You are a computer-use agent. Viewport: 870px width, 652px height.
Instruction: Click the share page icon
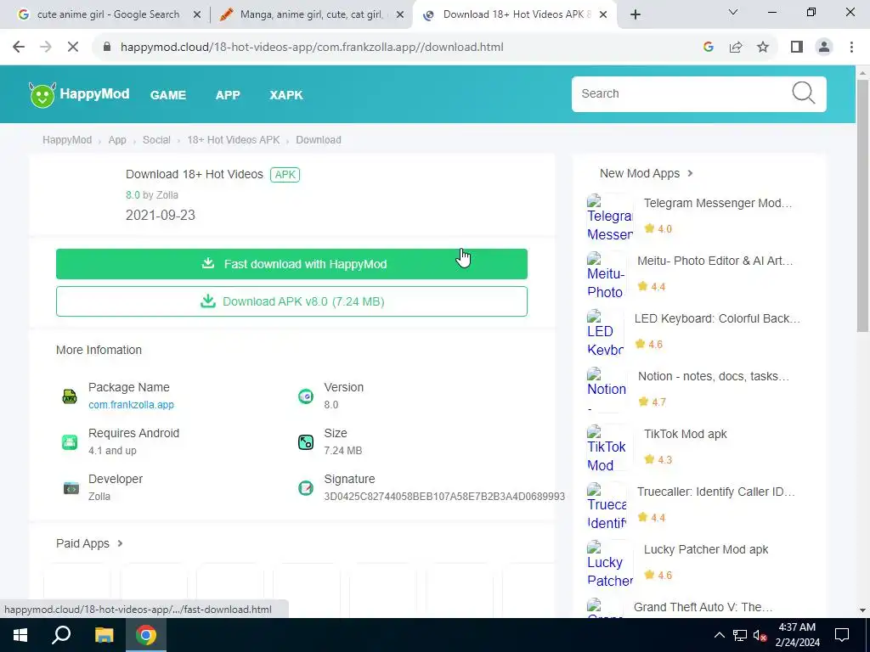(x=736, y=48)
